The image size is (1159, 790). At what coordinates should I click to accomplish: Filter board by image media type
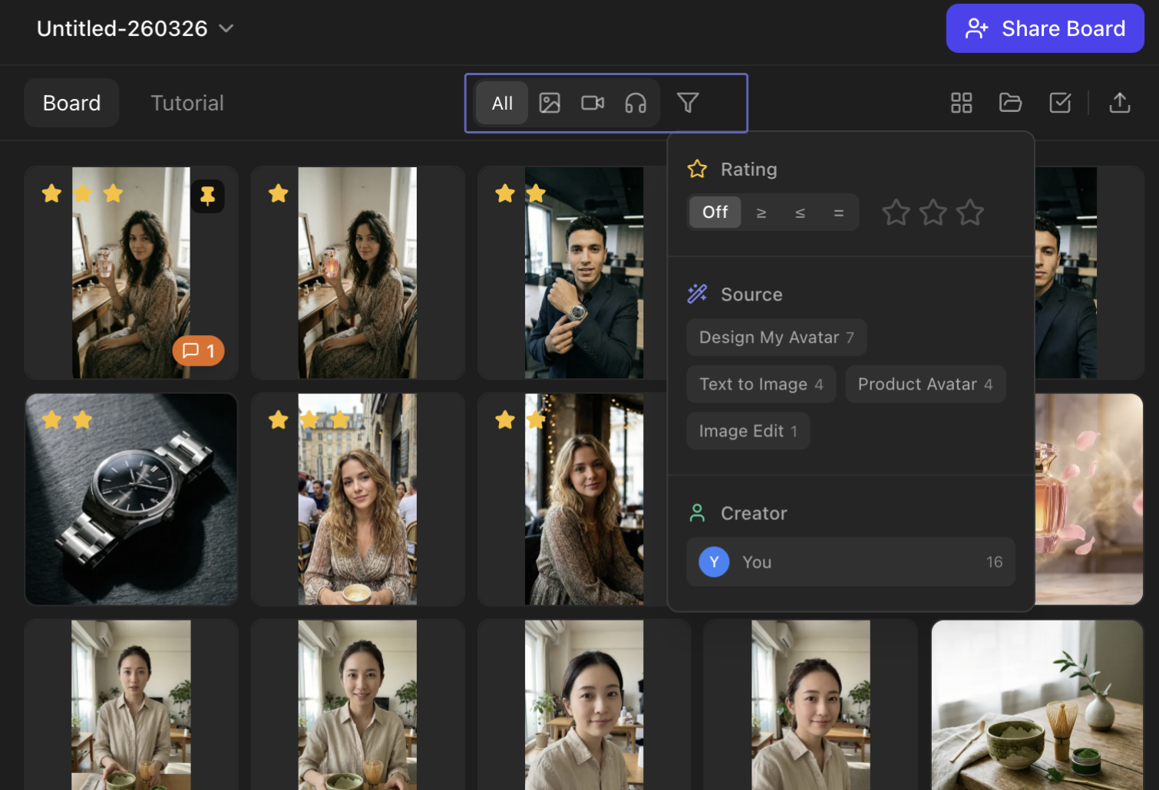pos(550,103)
